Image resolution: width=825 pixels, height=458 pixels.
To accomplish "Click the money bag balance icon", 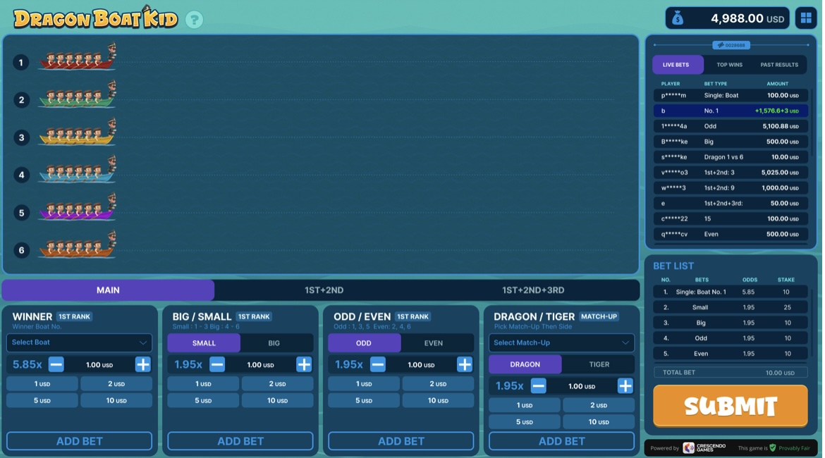I will (x=678, y=19).
